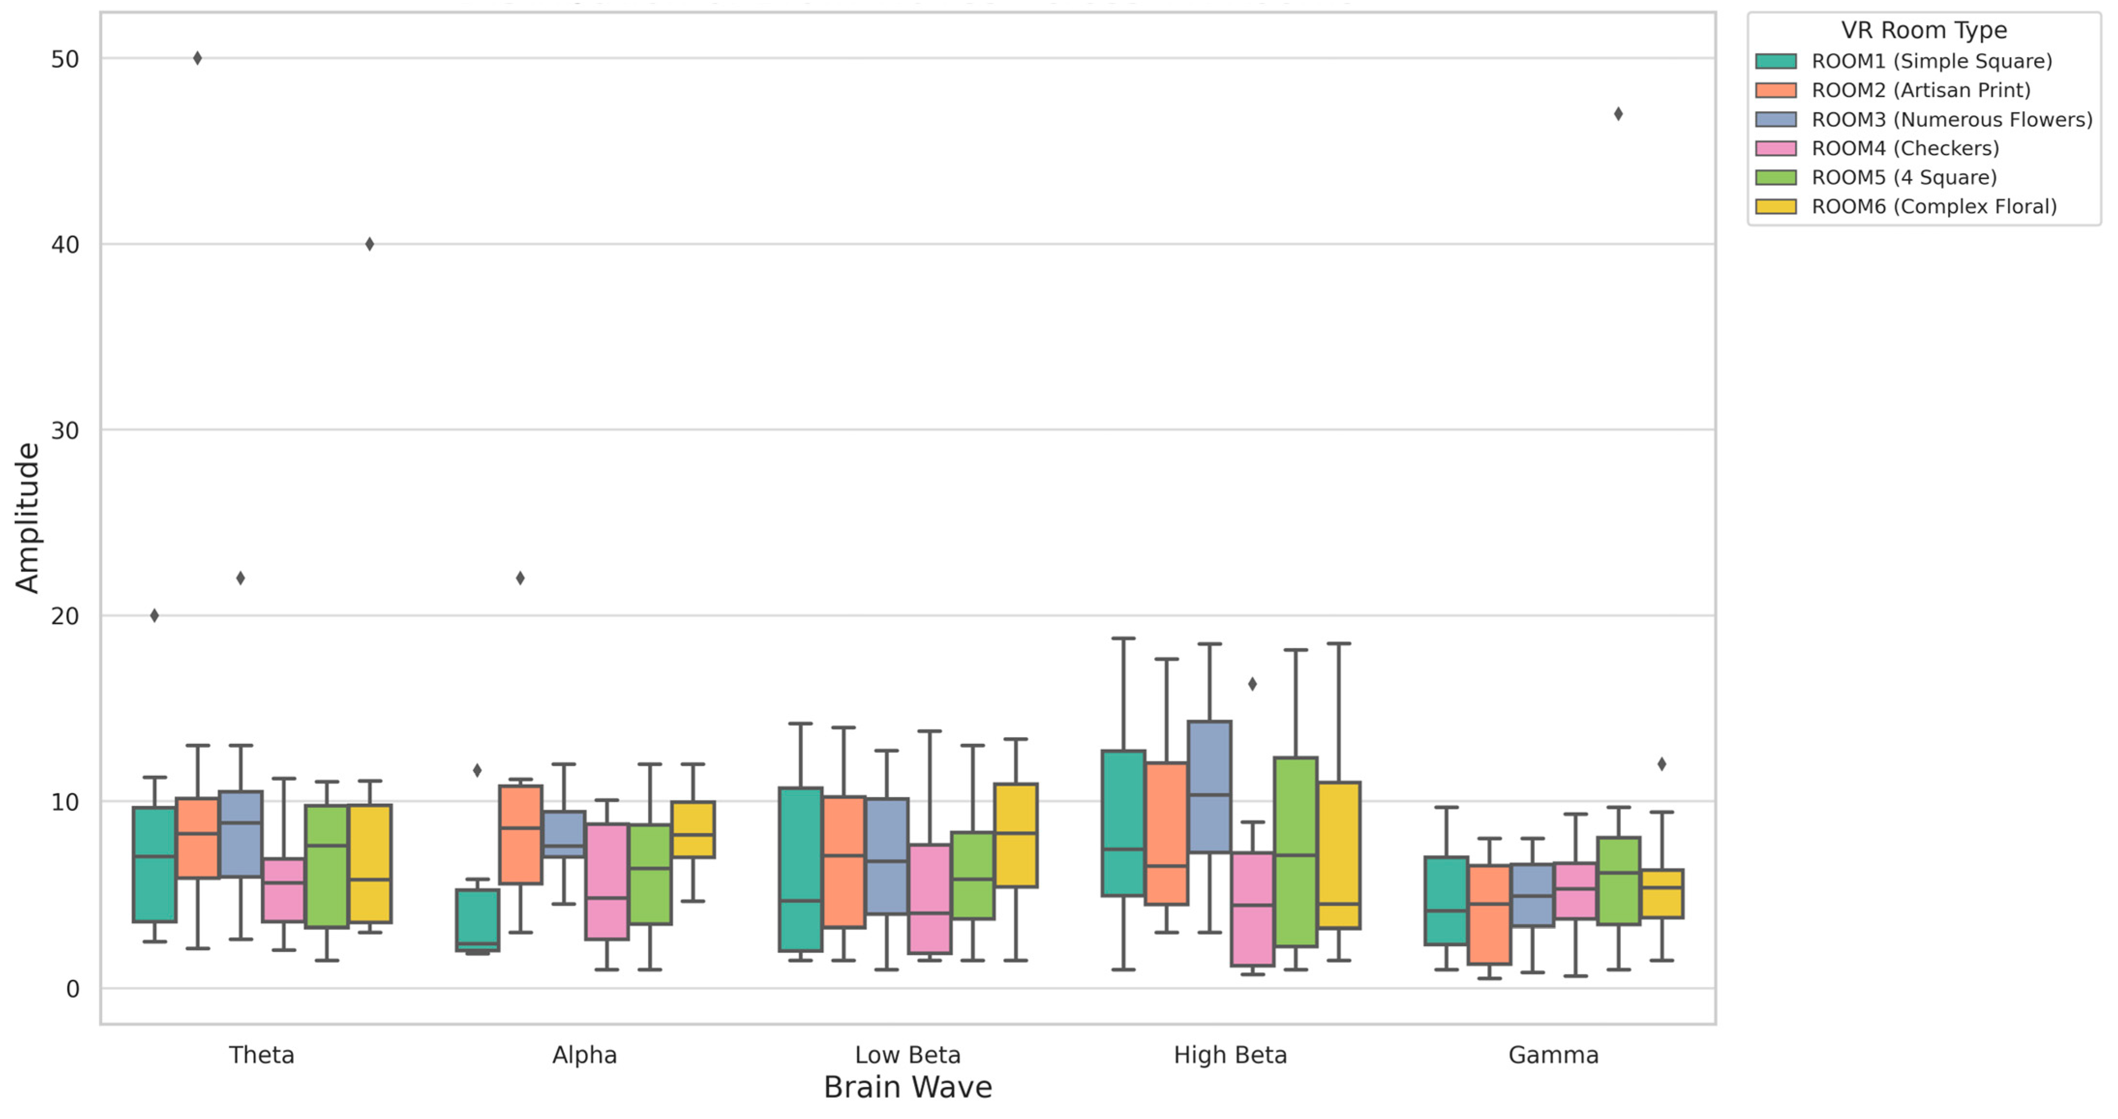The height and width of the screenshot is (1119, 2118).
Task: Click the ROOM1 (Simple Square) legend swatch
Action: [1775, 61]
